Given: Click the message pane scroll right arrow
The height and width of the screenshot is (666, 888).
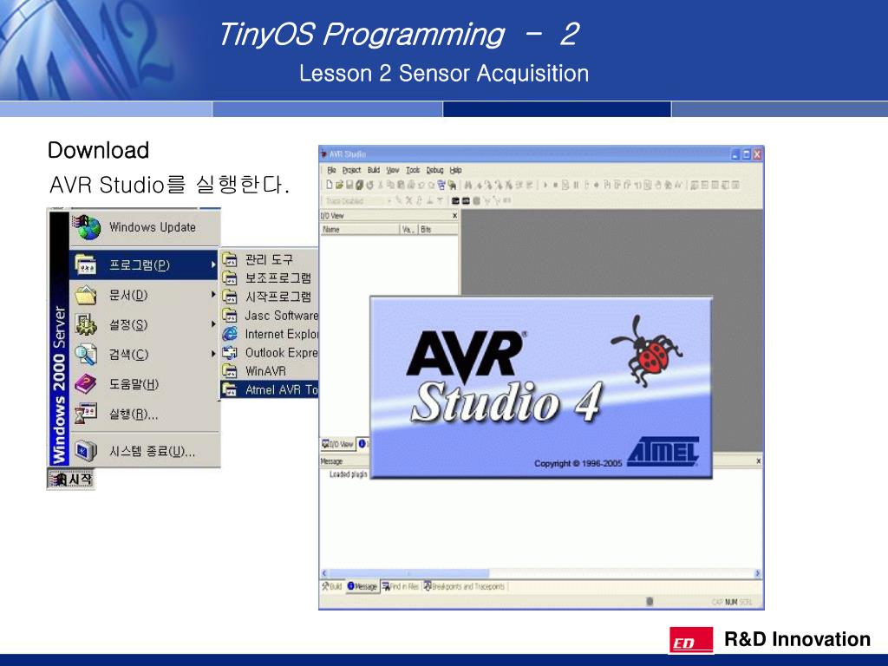Looking at the screenshot, I should tap(758, 573).
